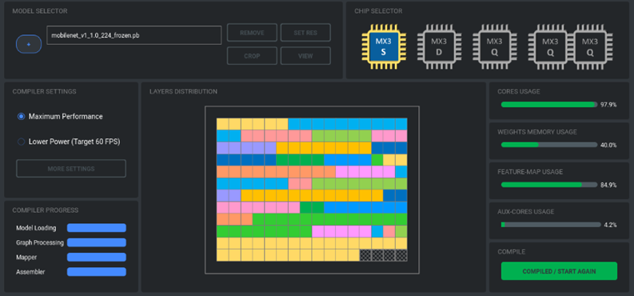Click COMPILED / START AGAIN button
Image resolution: width=634 pixels, height=296 pixels.
[x=559, y=271]
